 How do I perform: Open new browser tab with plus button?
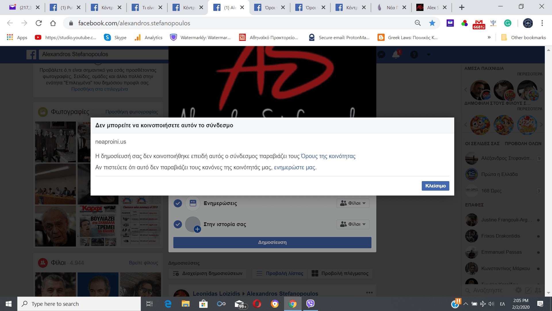[x=462, y=7]
